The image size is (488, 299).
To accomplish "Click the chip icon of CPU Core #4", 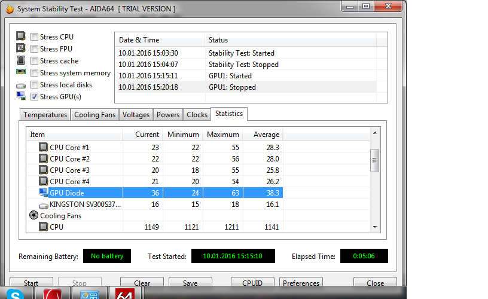I will point(43,181).
